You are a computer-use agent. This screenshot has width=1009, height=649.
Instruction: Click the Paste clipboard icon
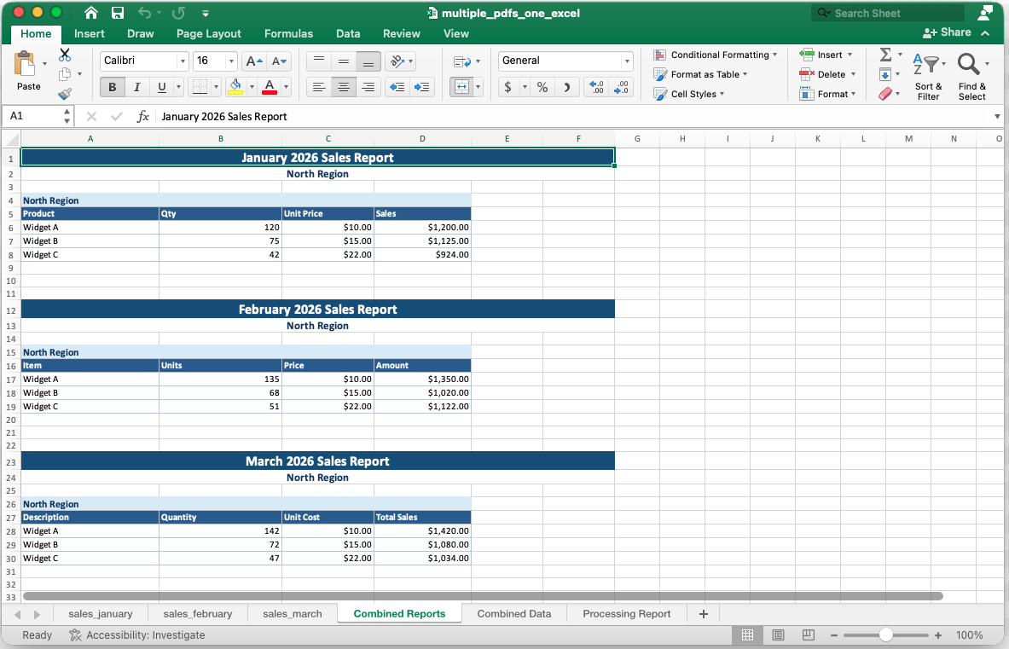25,64
